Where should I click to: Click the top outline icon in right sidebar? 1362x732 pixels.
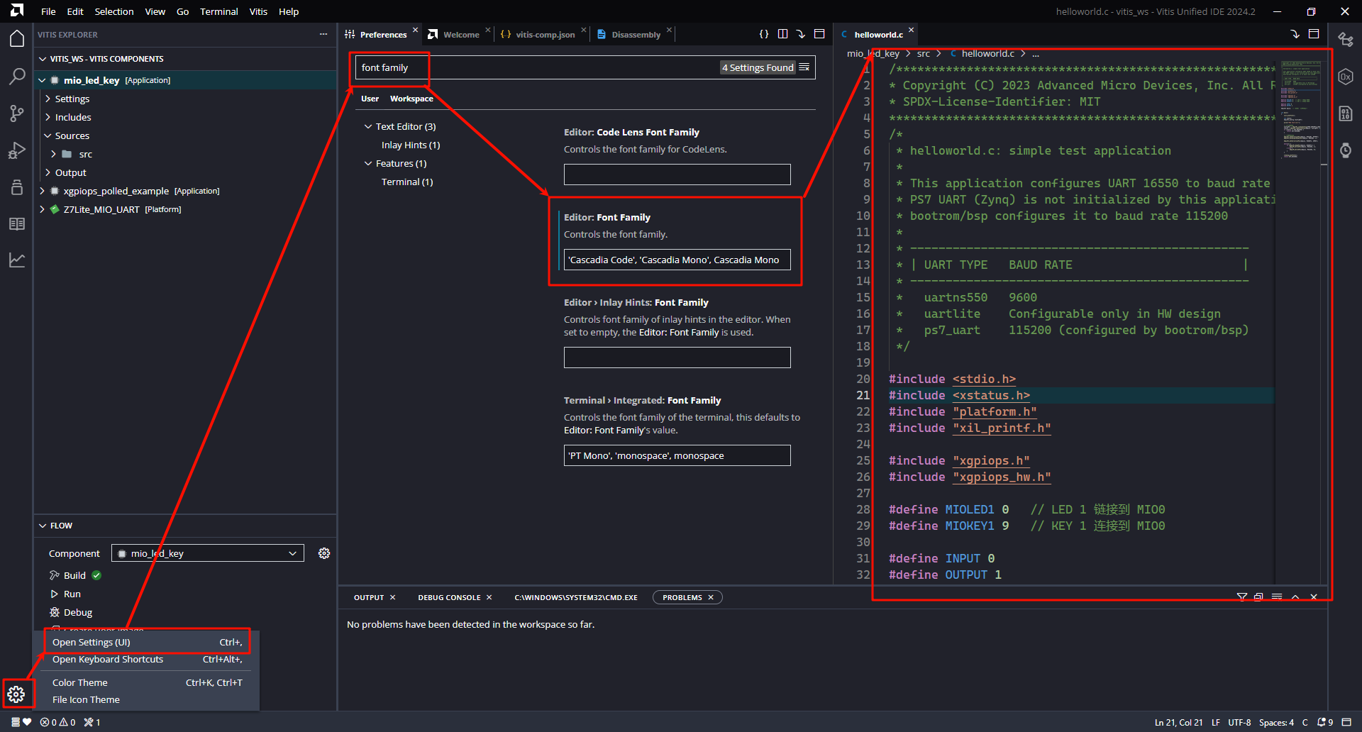[1346, 40]
